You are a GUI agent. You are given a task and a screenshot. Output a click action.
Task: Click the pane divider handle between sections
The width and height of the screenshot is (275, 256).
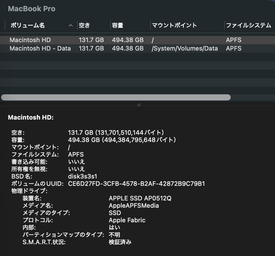click(139, 105)
